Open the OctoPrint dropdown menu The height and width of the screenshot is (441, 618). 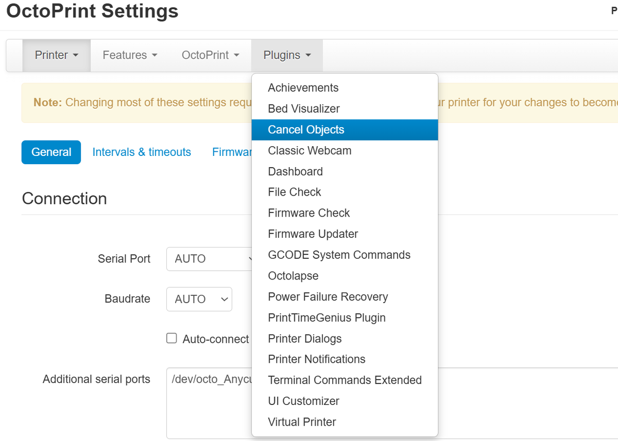click(x=210, y=56)
